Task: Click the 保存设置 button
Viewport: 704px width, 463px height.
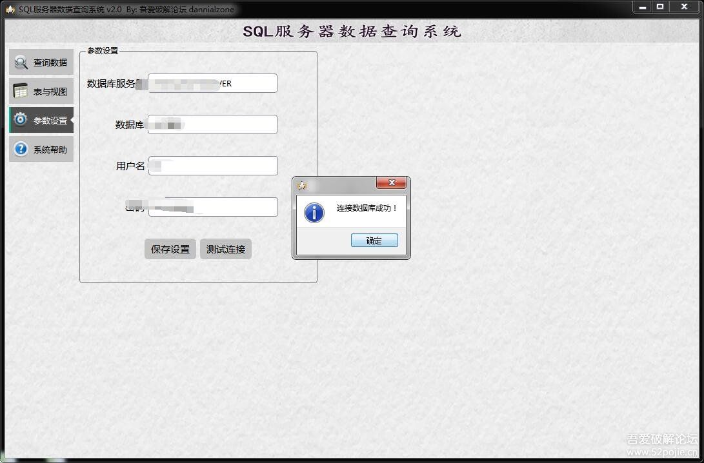Action: pos(170,249)
